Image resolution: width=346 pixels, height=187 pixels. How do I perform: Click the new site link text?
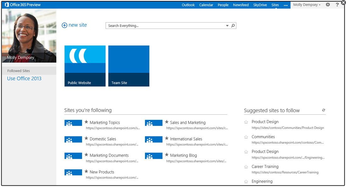[x=78, y=25]
